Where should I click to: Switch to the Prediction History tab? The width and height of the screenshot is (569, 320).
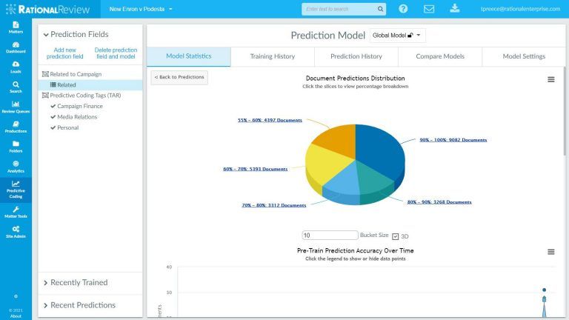pyautogui.click(x=356, y=56)
